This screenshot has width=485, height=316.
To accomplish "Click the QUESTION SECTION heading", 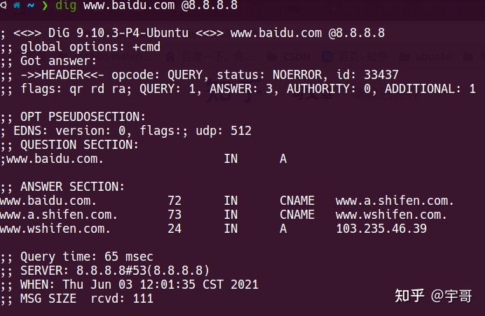I will coord(79,145).
